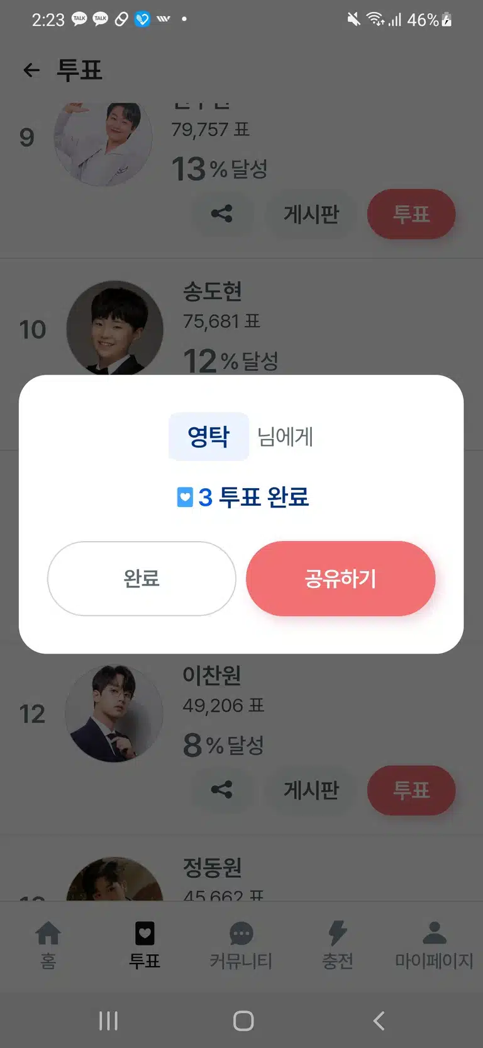Tap Android home navigation button
The width and height of the screenshot is (483, 1048).
(x=243, y=1020)
